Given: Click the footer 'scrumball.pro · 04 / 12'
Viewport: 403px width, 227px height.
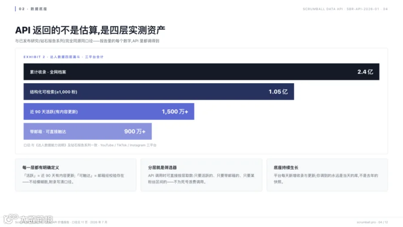Looking at the screenshot, I should click(x=372, y=222).
